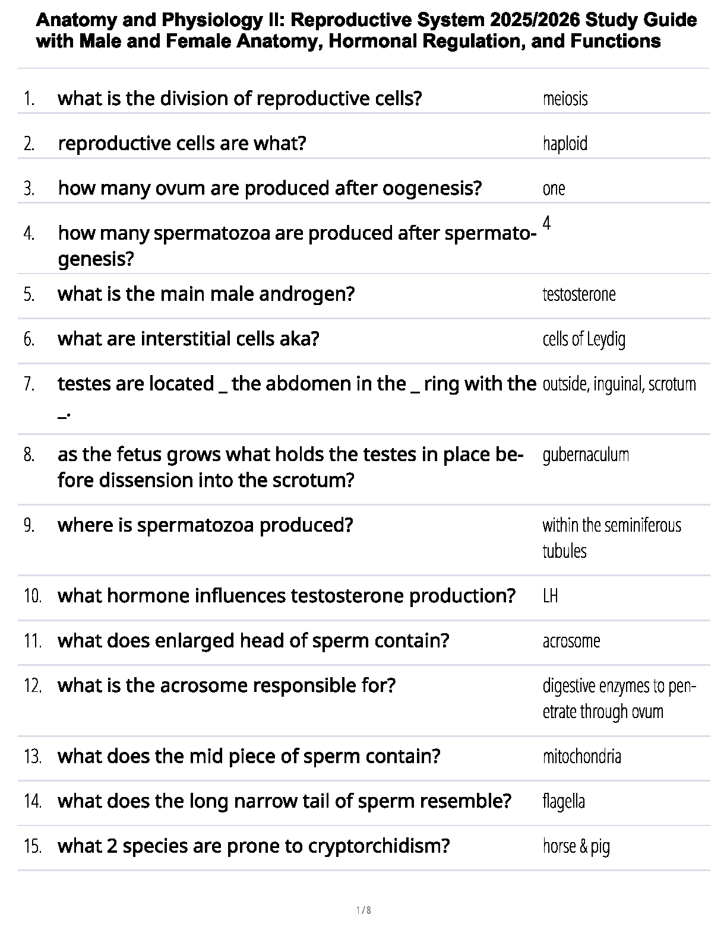Select the "LH" hormone answer
Image resolution: width=727 pixels, height=940 pixels.
point(550,596)
